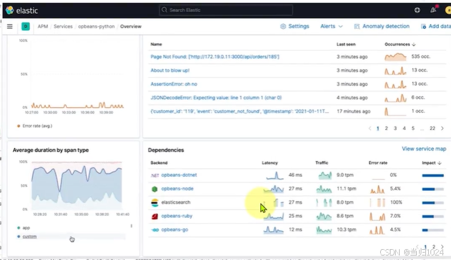This screenshot has width=451, height=260.
Task: Open opbeans-go backend link
Action: [175, 230]
